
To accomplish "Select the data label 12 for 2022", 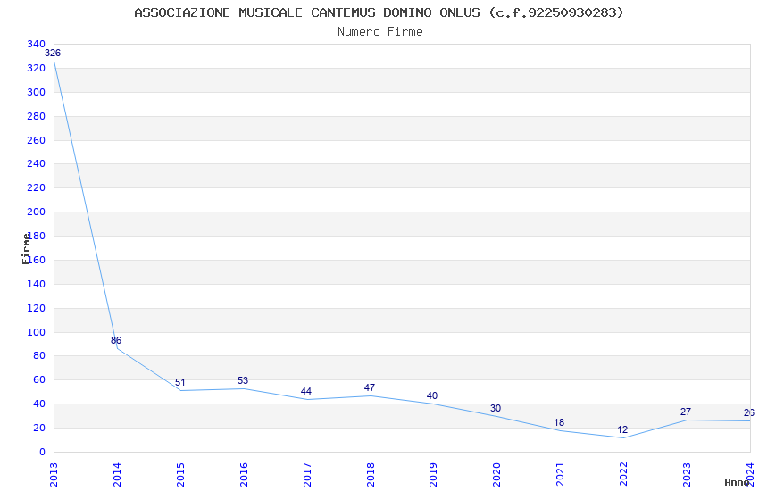I will point(622,429).
